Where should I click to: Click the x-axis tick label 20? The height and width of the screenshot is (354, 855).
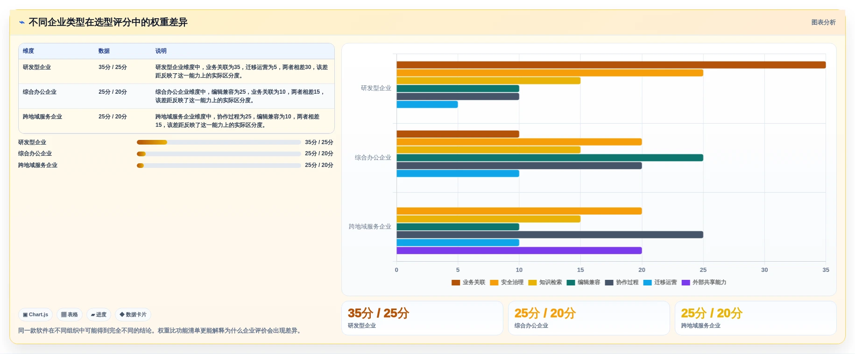tap(642, 270)
